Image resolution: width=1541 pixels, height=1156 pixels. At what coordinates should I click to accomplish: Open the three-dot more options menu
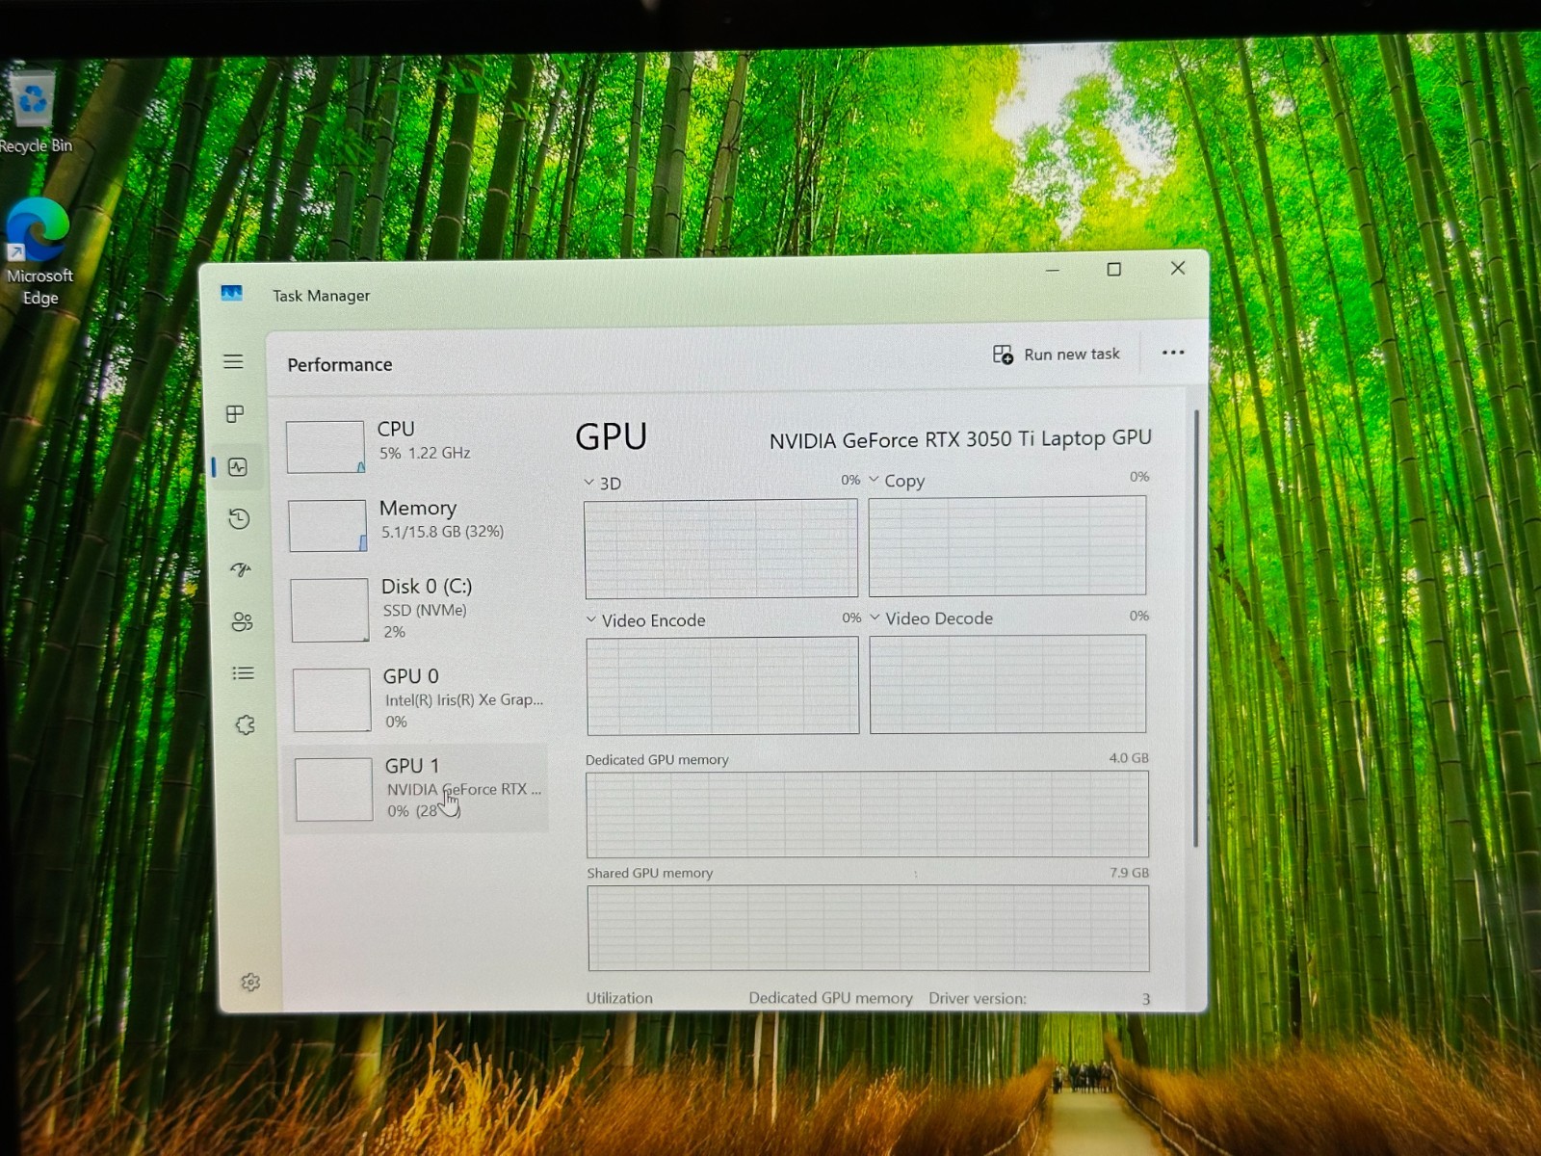pos(1173,353)
